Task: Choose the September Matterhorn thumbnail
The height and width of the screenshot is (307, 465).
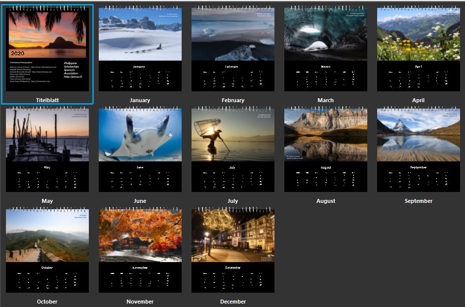Action: 418,150
